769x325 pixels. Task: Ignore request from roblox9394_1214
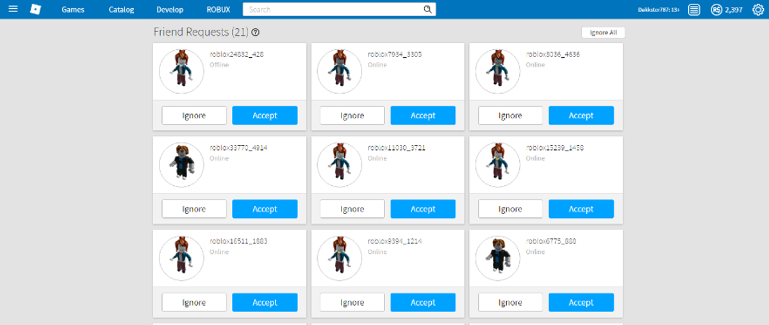click(352, 303)
